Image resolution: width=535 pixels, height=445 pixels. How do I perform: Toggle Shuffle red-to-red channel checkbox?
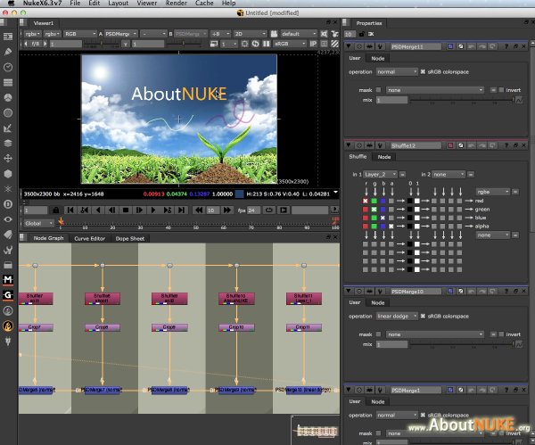click(x=366, y=201)
